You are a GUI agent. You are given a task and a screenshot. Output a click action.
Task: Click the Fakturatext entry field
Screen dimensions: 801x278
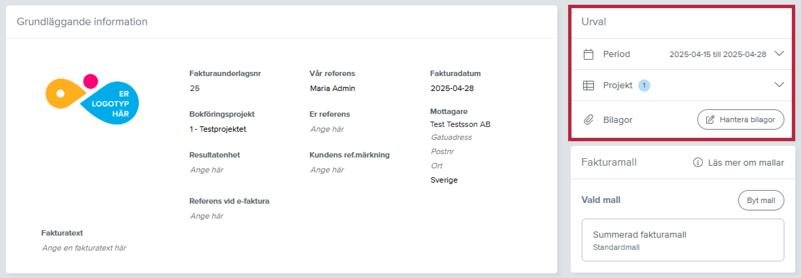(84, 248)
